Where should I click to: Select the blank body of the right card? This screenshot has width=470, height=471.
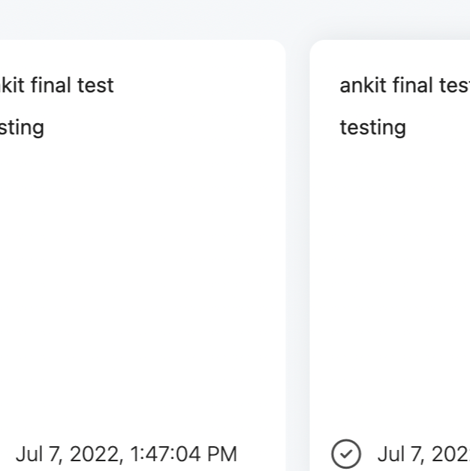pos(390,285)
